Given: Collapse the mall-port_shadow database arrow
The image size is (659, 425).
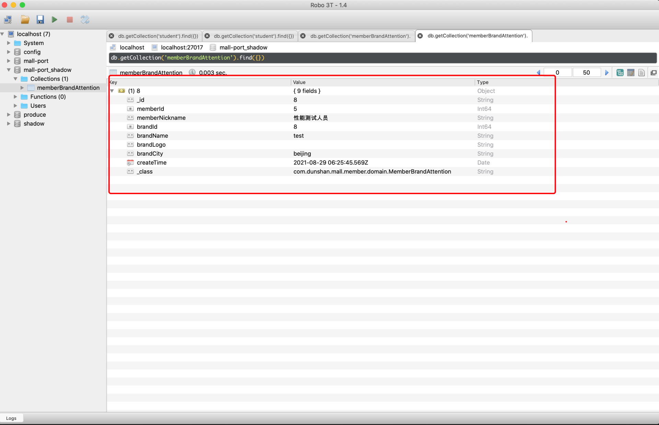Looking at the screenshot, I should (x=9, y=70).
